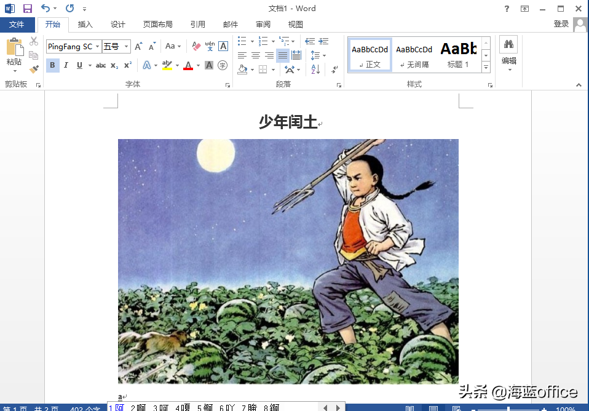Apply red font color with the A button
Image resolution: width=589 pixels, height=411 pixels.
pos(188,65)
